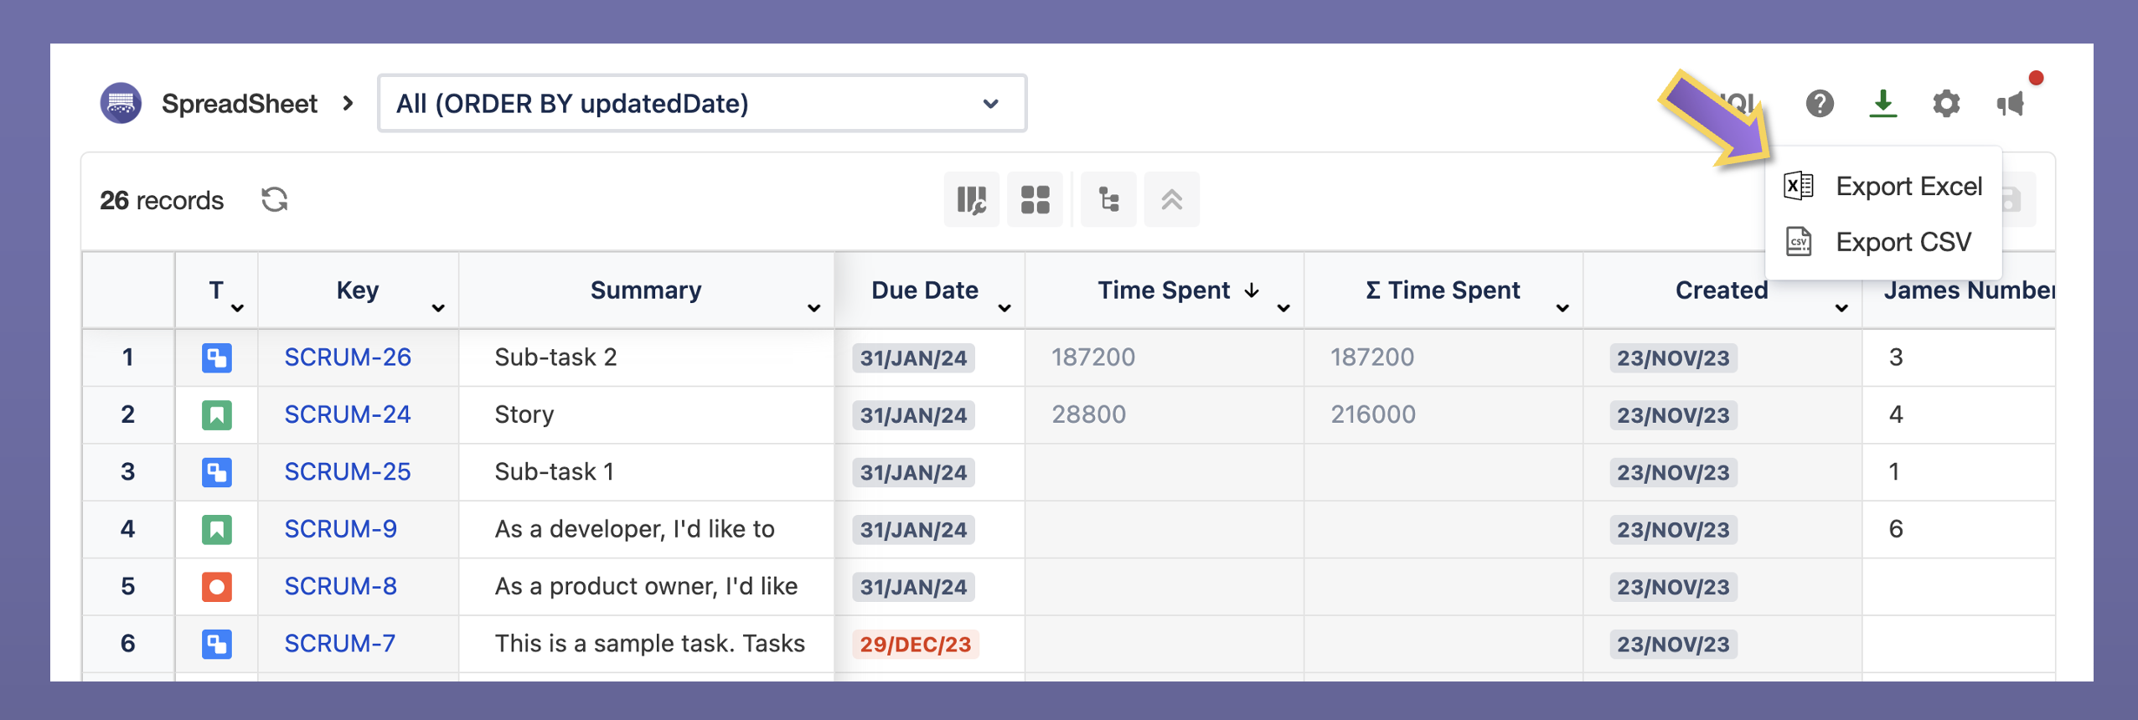2138x720 pixels.
Task: Open the announcements megaphone icon
Action: pos(2010,104)
